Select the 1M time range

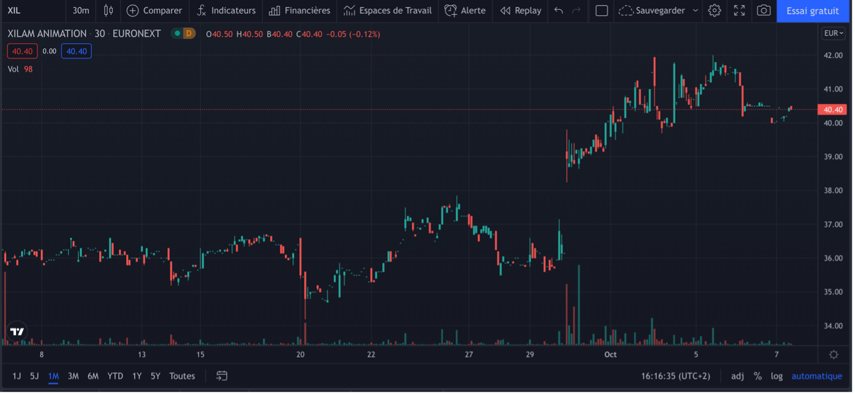[x=54, y=376]
